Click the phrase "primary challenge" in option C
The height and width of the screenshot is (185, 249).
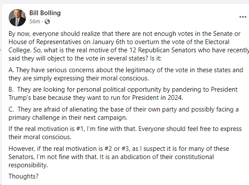coord(32,118)
